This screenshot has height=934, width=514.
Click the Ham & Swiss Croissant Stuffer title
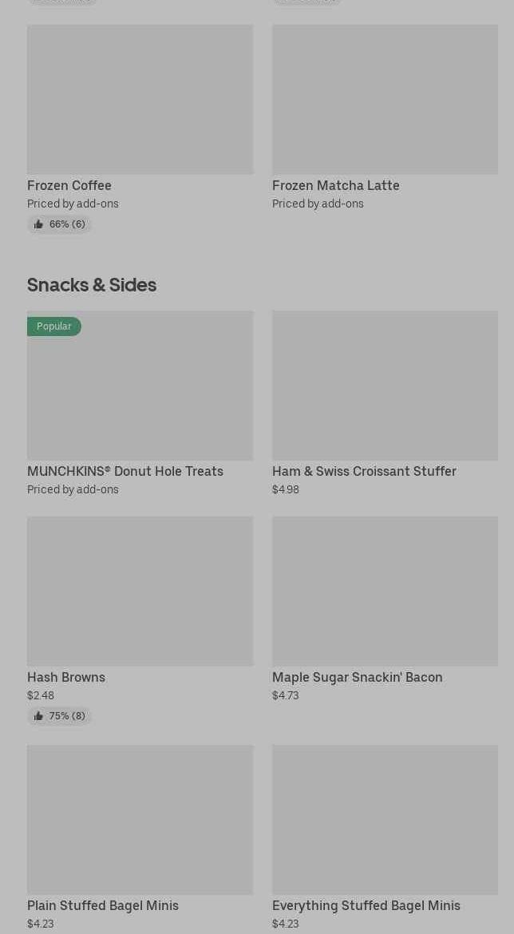pos(364,471)
